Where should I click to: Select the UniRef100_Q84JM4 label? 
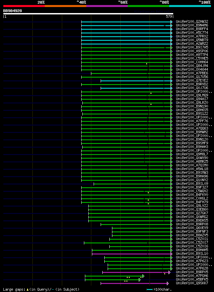coord(192,66)
